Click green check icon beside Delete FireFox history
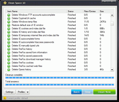Screen dimensions: 119x102 9,49
